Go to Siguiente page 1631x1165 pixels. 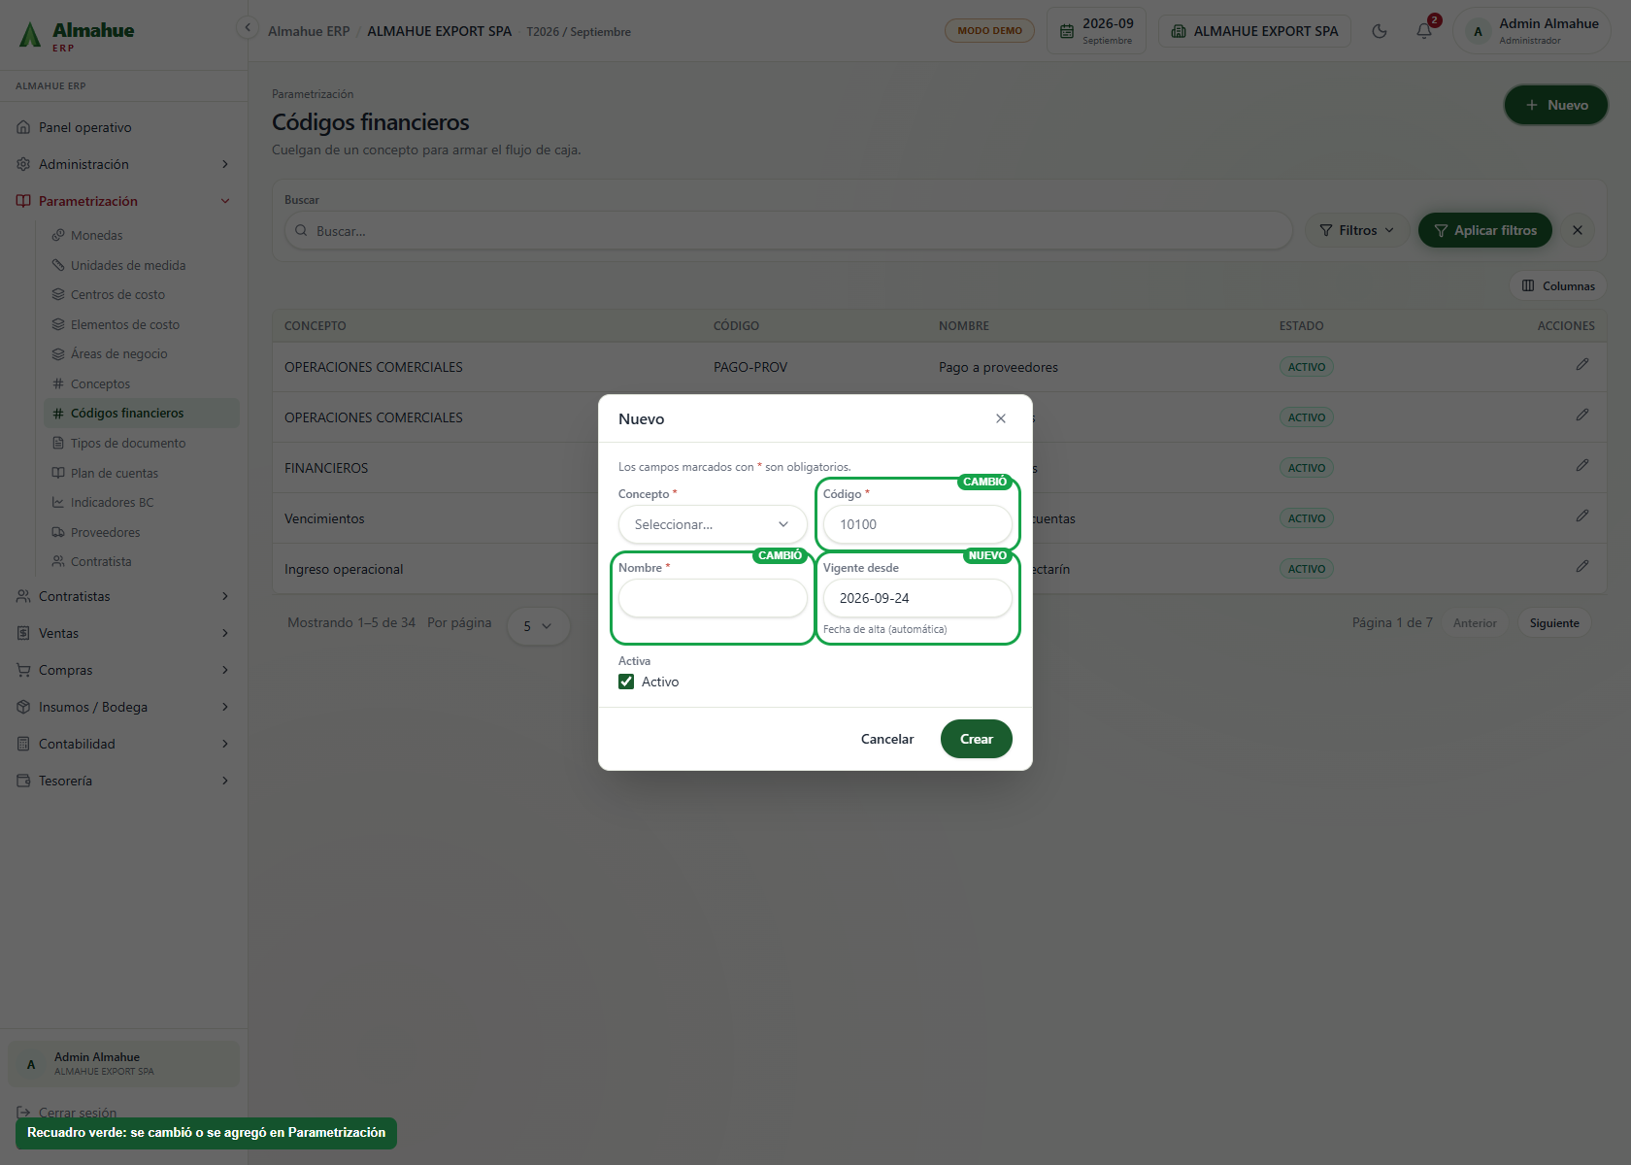click(x=1553, y=623)
